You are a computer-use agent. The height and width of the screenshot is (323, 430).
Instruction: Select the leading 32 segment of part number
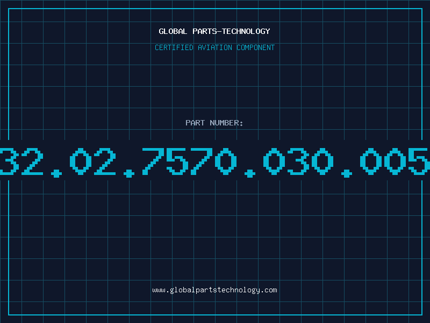pyautogui.click(x=21, y=161)
